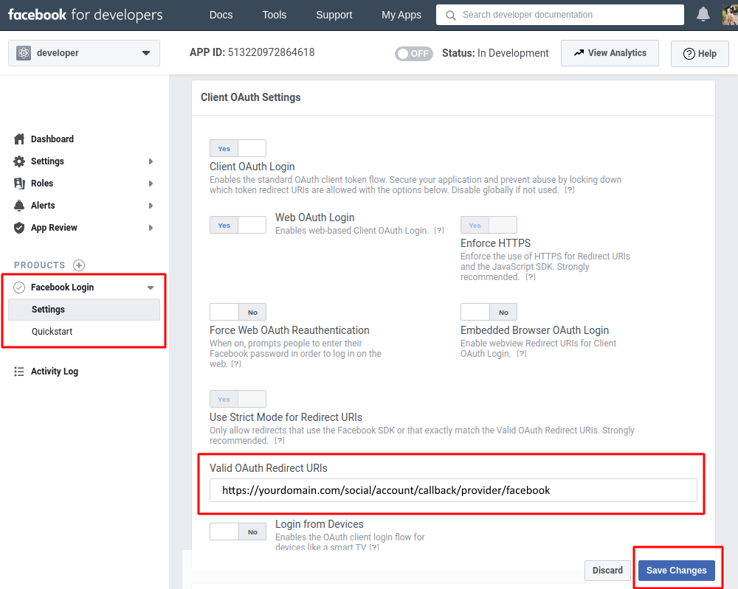
Task: Click the notifications bell icon
Action: (703, 15)
